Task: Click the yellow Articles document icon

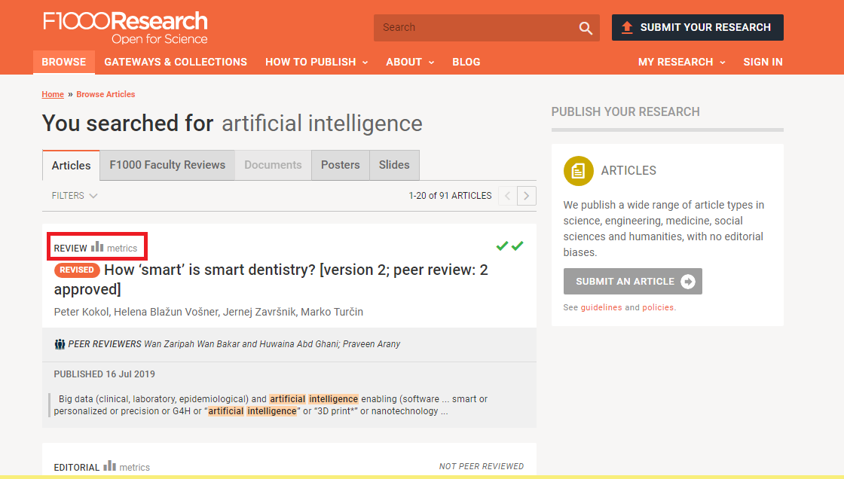Action: coord(579,171)
